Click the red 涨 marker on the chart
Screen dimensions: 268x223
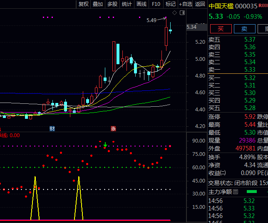113,128
